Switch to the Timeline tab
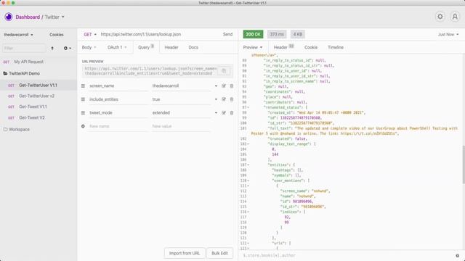Image resolution: width=465 pixels, height=261 pixels. tap(336, 47)
